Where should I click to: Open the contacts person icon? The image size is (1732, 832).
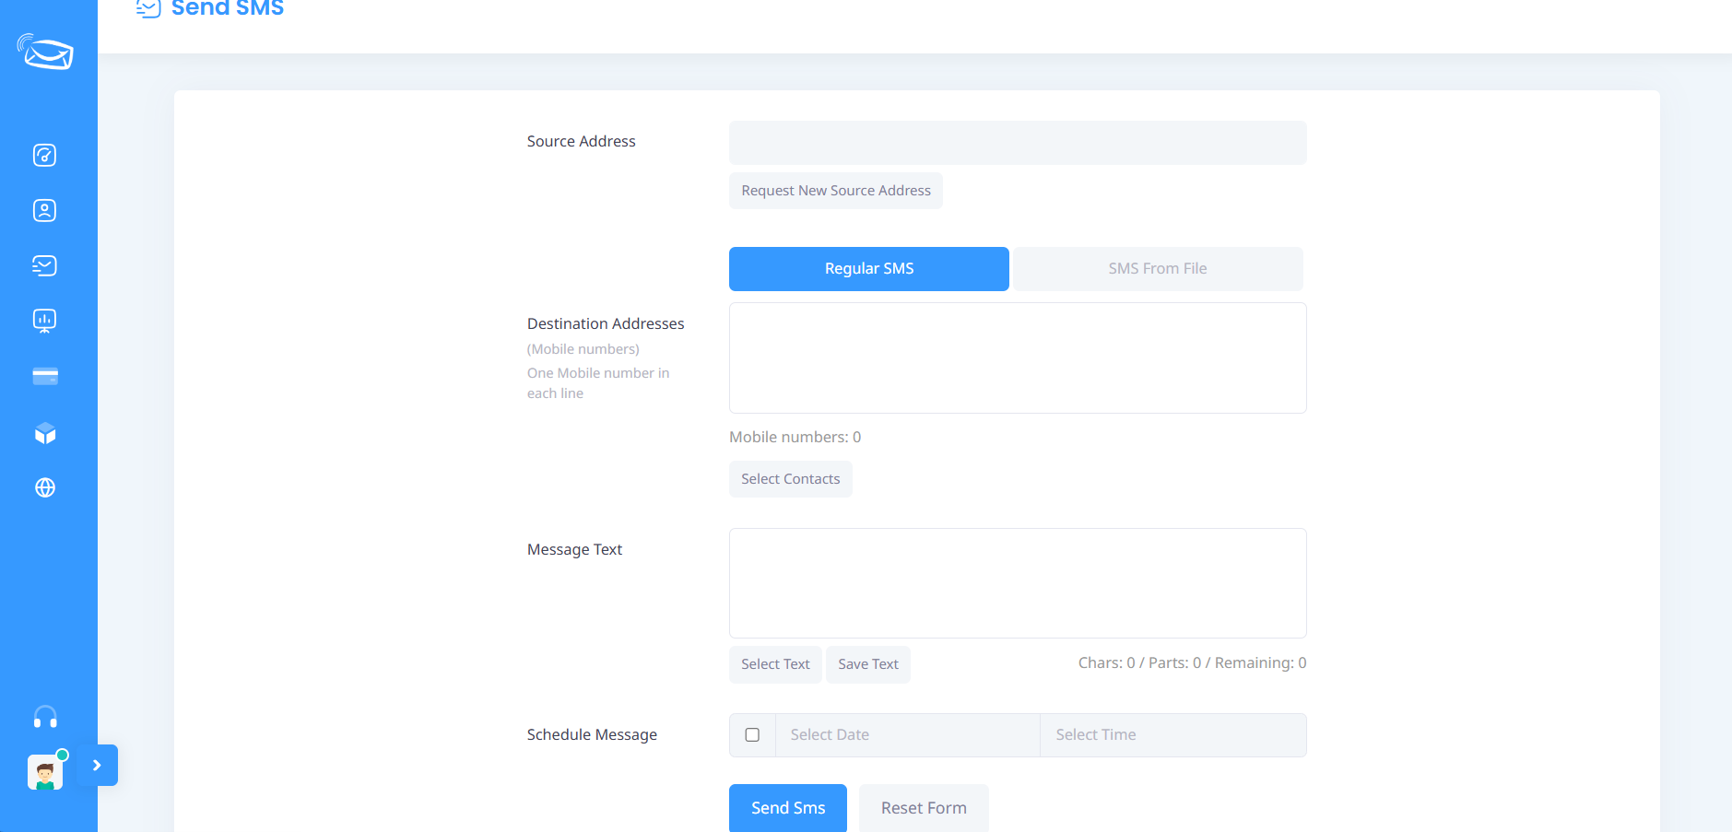point(45,210)
